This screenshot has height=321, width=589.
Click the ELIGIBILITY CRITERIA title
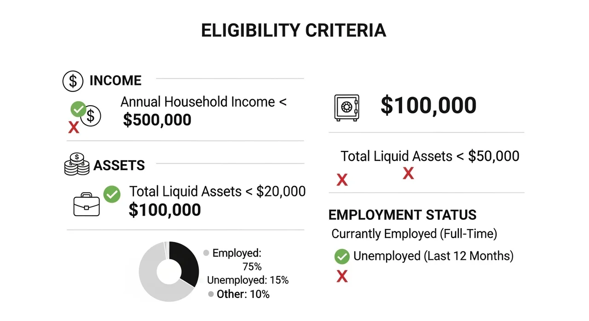pyautogui.click(x=294, y=30)
